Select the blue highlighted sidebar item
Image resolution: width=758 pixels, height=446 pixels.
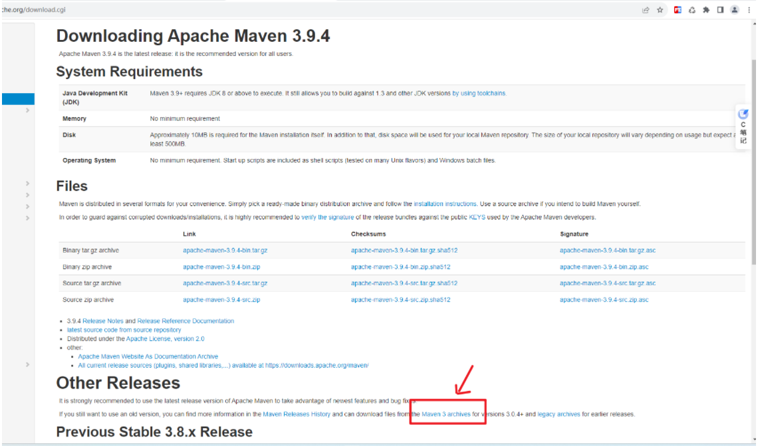[x=18, y=99]
